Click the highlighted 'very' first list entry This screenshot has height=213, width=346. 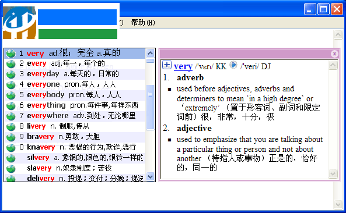tap(75, 54)
